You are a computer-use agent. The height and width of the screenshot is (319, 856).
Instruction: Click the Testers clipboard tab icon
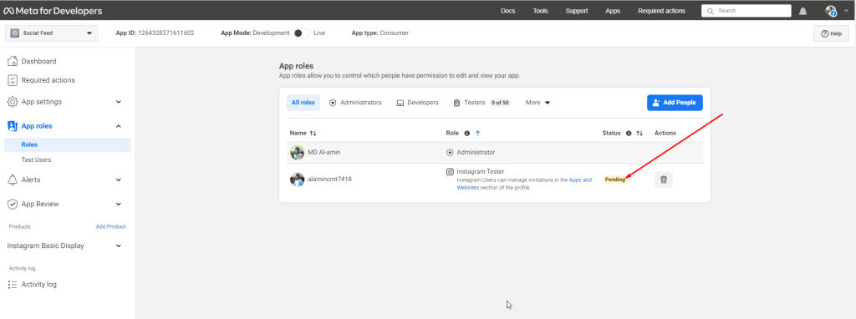457,103
